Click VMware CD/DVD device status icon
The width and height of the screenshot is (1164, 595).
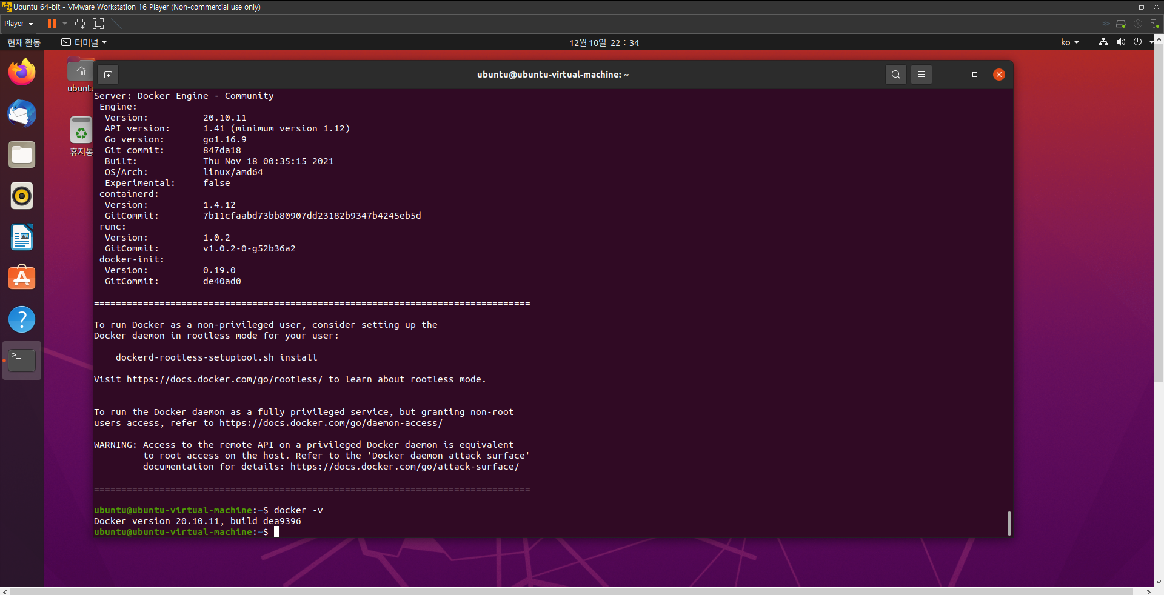click(x=1138, y=24)
